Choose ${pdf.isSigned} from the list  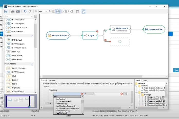(x=61, y=113)
